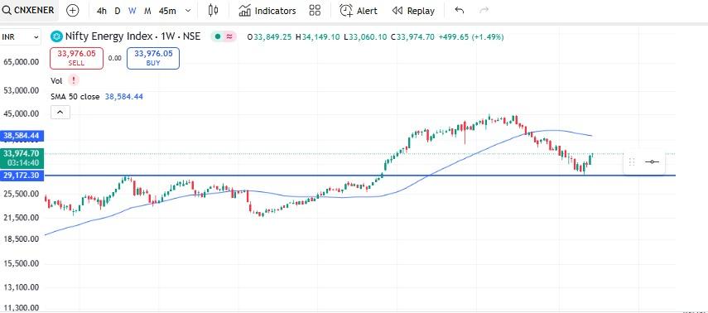Select the W weekly timeframe
The height and width of the screenshot is (313, 708).
[x=132, y=11]
